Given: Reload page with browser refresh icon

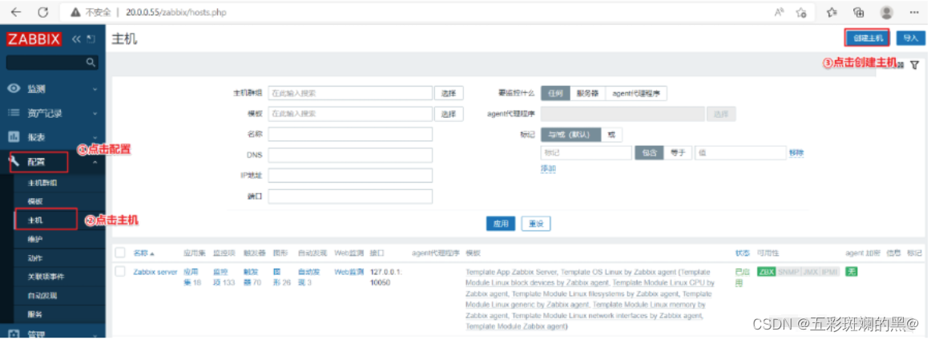Looking at the screenshot, I should click(42, 12).
